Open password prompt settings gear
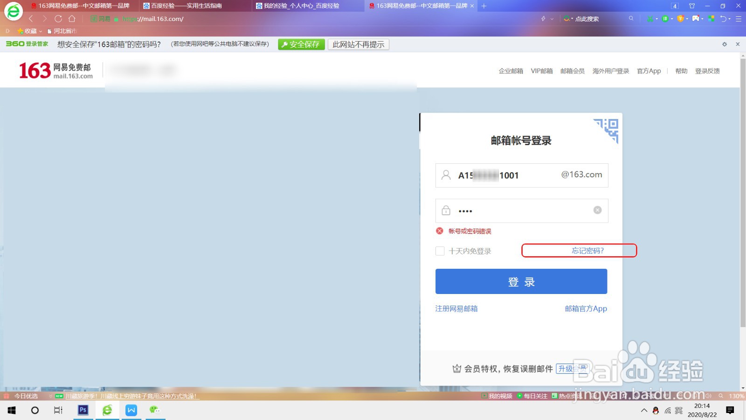746x420 pixels. (725, 44)
